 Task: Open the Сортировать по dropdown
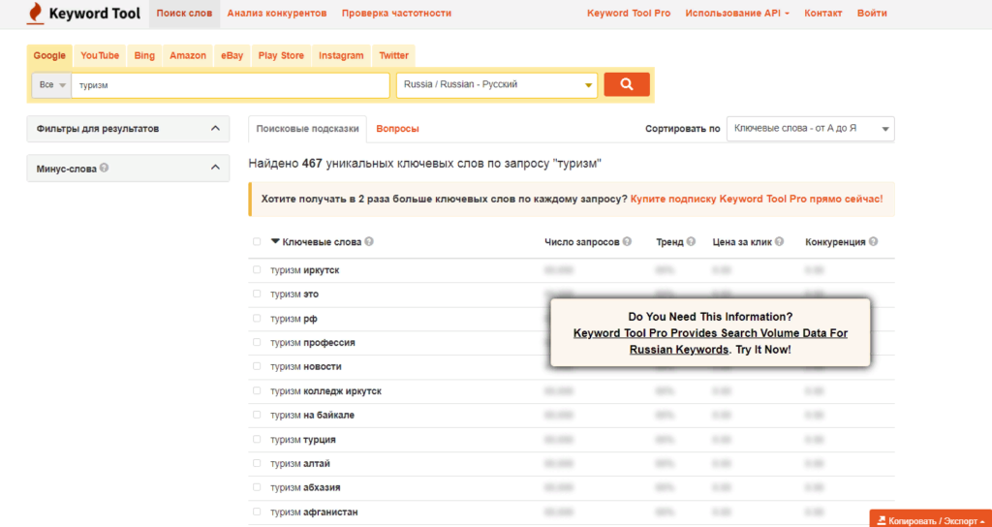pyautogui.click(x=811, y=129)
